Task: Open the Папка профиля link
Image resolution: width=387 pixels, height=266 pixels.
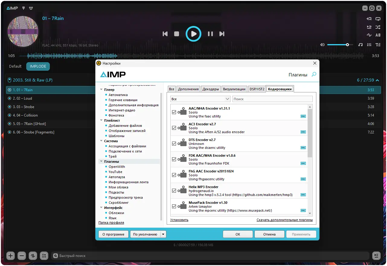Action: click(111, 223)
